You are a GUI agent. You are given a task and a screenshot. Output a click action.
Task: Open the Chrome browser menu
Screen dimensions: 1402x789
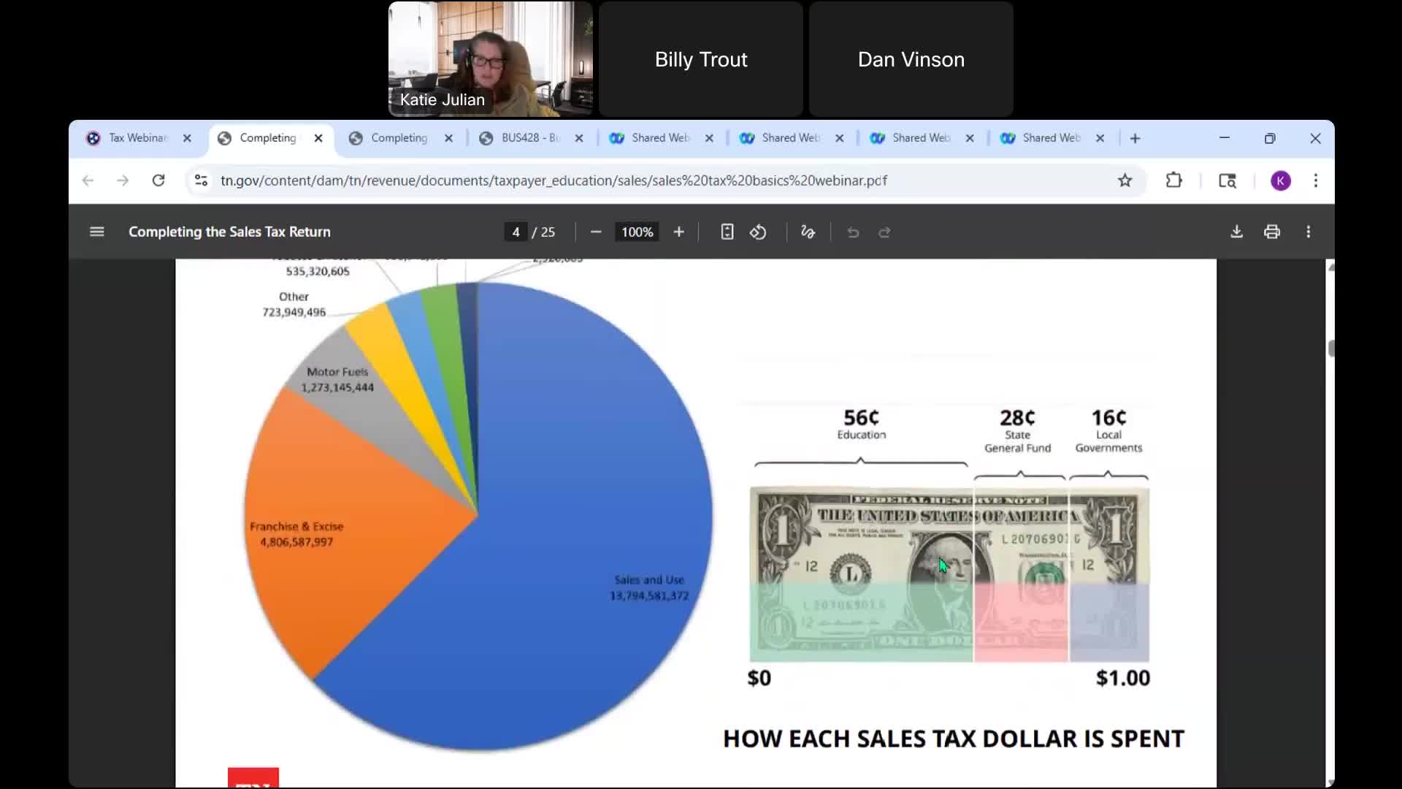click(1317, 180)
